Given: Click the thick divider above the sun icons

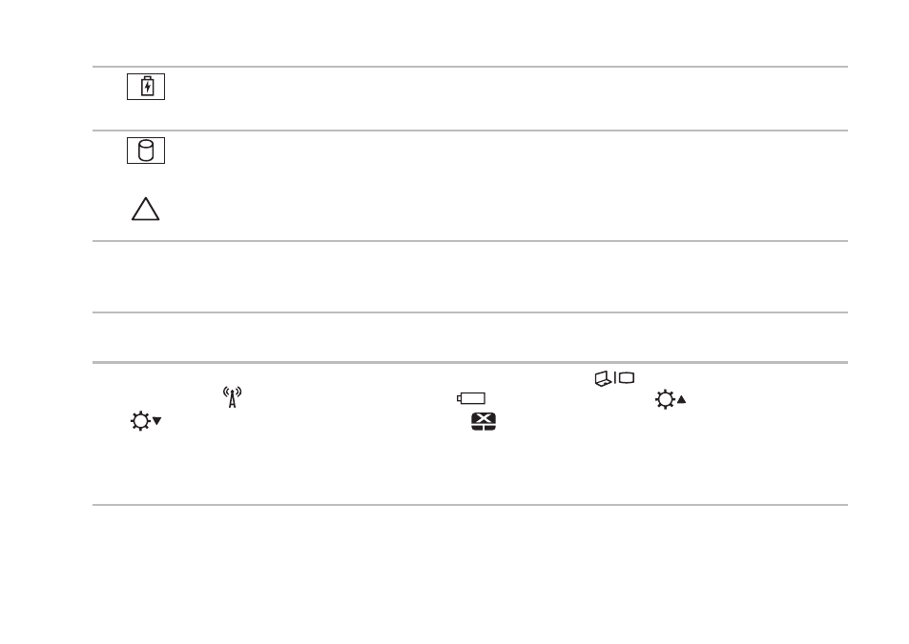Looking at the screenshot, I should [470, 363].
